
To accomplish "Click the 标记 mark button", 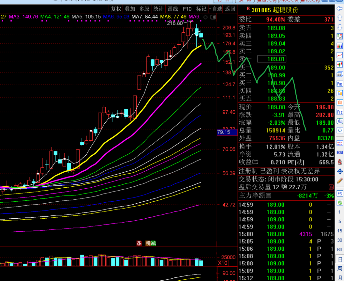I will click(x=201, y=9).
